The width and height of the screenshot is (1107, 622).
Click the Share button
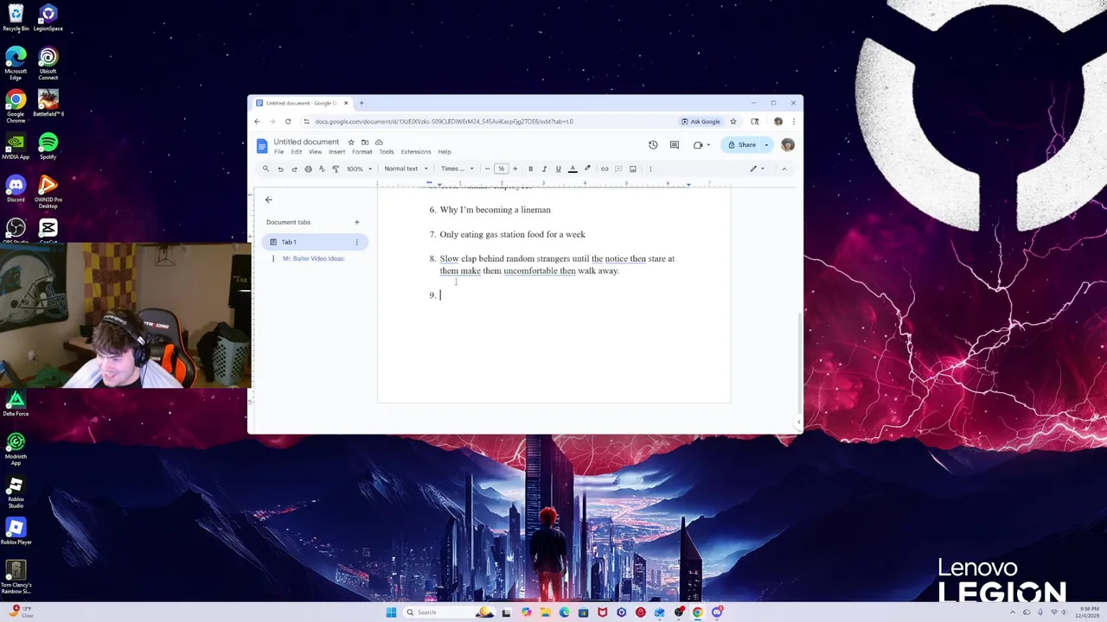742,144
